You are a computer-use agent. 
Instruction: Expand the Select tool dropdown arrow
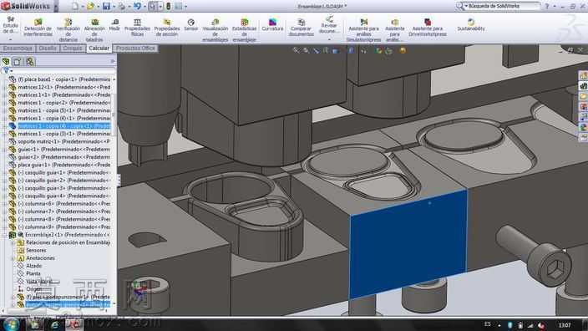160,7
